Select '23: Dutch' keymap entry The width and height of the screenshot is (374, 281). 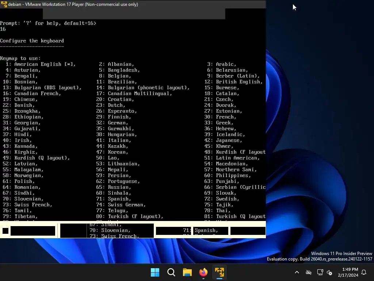coord(111,105)
